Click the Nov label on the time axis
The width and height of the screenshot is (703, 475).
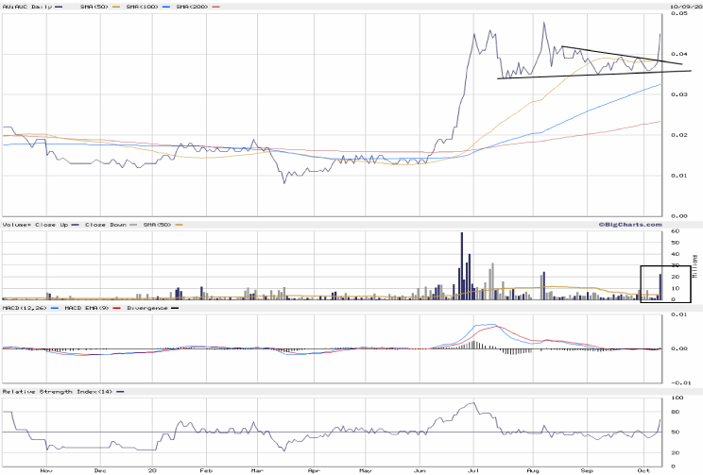click(x=43, y=468)
